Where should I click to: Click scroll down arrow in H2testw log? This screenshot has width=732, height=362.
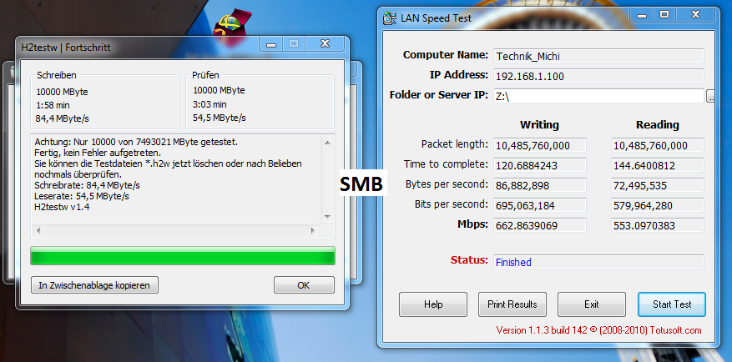click(327, 217)
